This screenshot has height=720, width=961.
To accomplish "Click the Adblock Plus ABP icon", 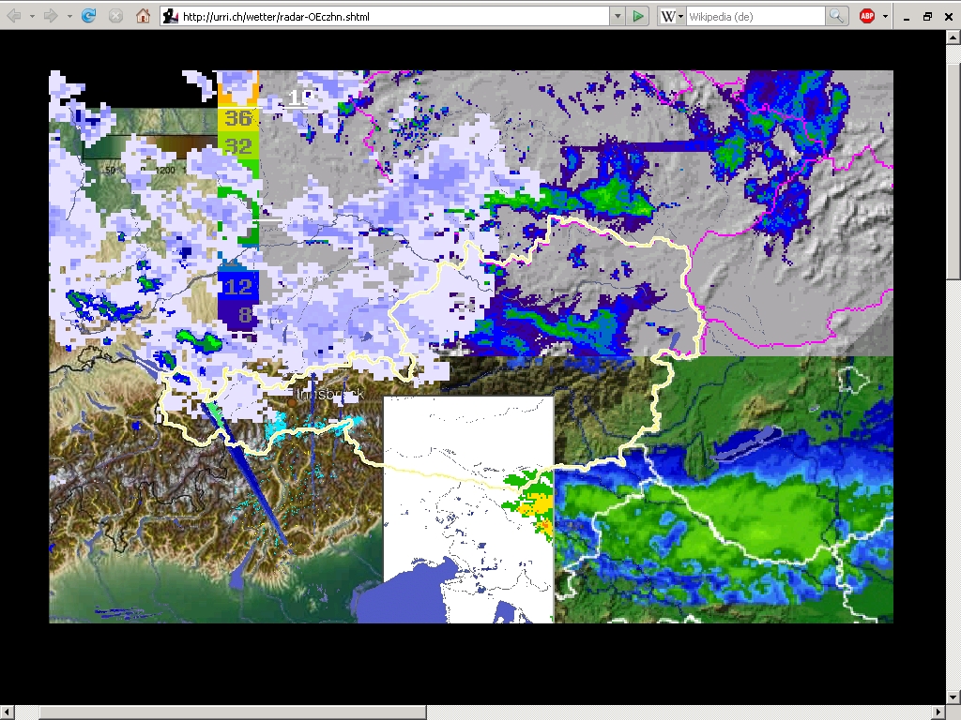I will [867, 17].
